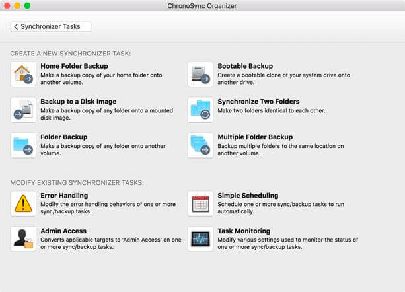Choose the Simple Scheduling title

point(248,196)
